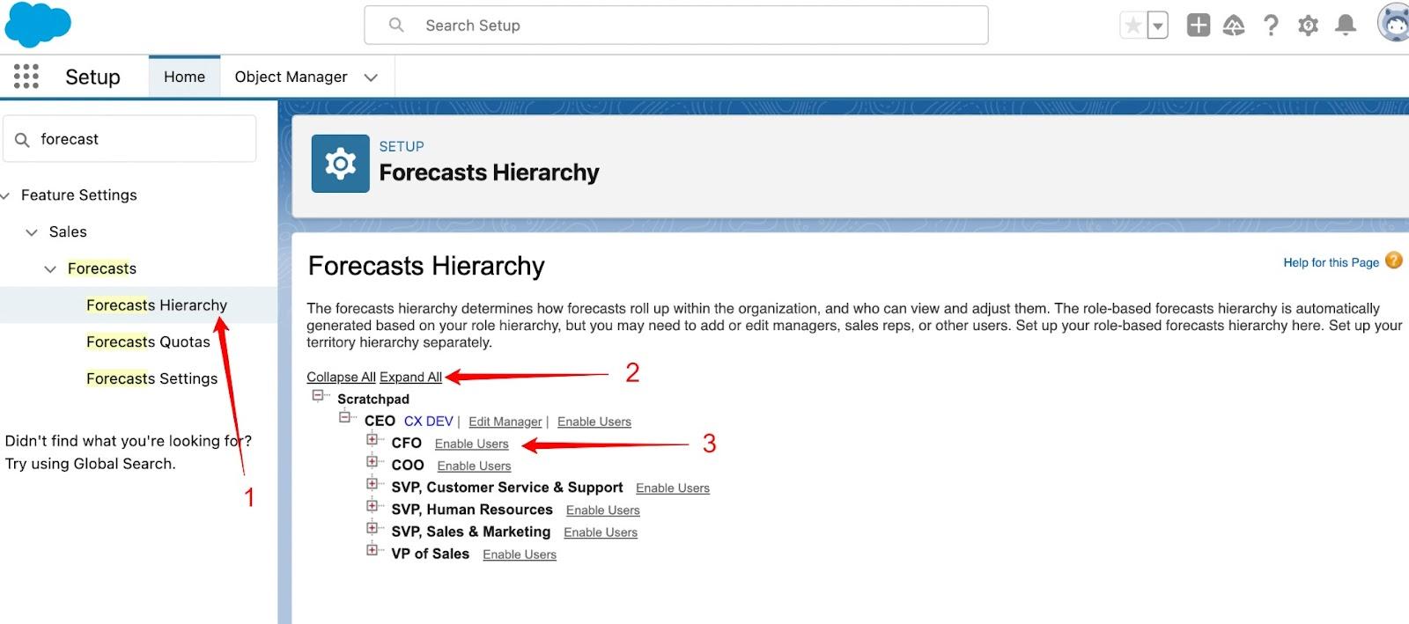This screenshot has width=1409, height=624.
Task: Click the favorites star icon
Action: [x=1133, y=26]
